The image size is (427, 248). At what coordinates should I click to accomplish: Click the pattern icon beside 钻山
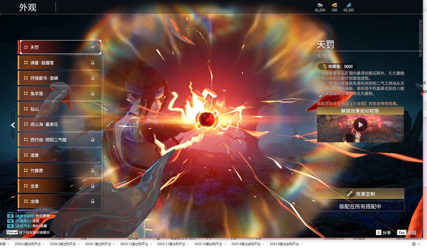(26, 109)
